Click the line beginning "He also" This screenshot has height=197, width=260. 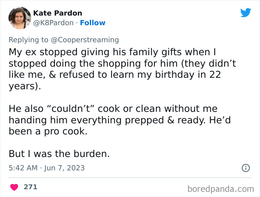click(x=113, y=109)
